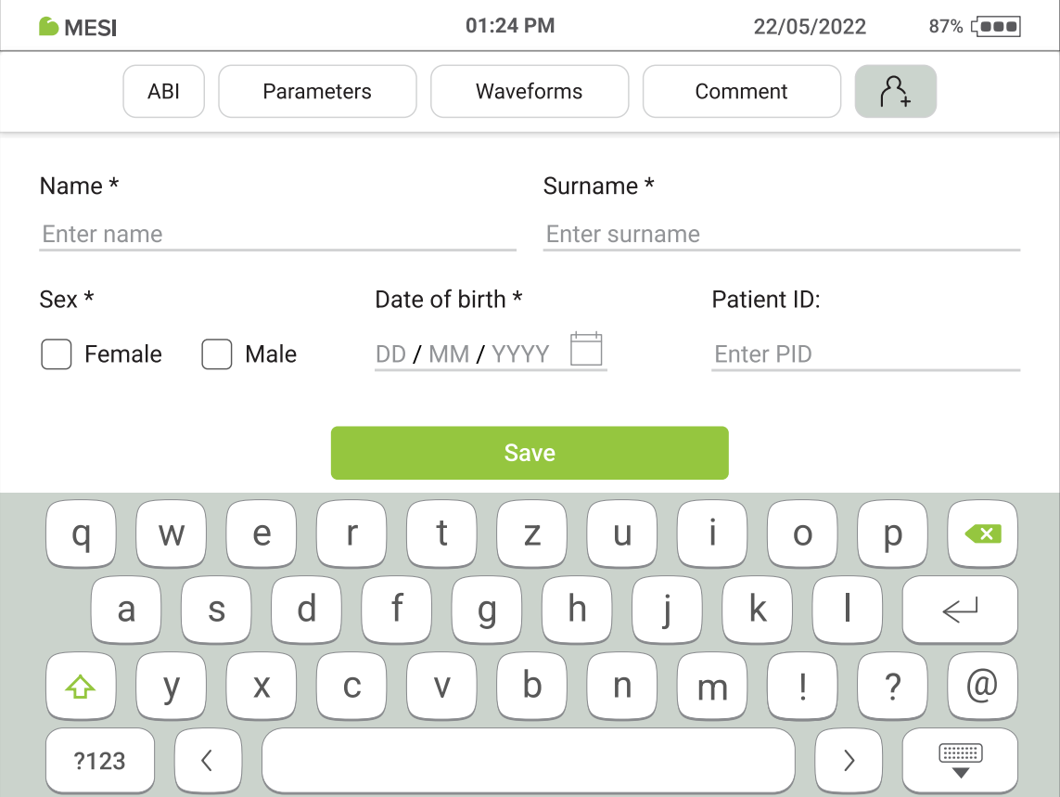Open the Comment tab
This screenshot has height=797, width=1060.
pos(741,91)
